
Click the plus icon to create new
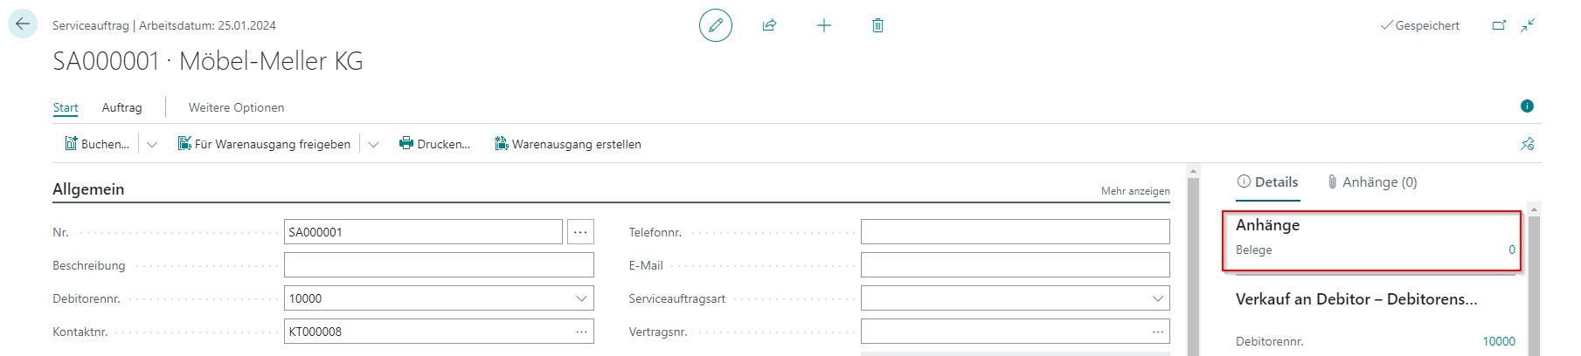coord(823,25)
